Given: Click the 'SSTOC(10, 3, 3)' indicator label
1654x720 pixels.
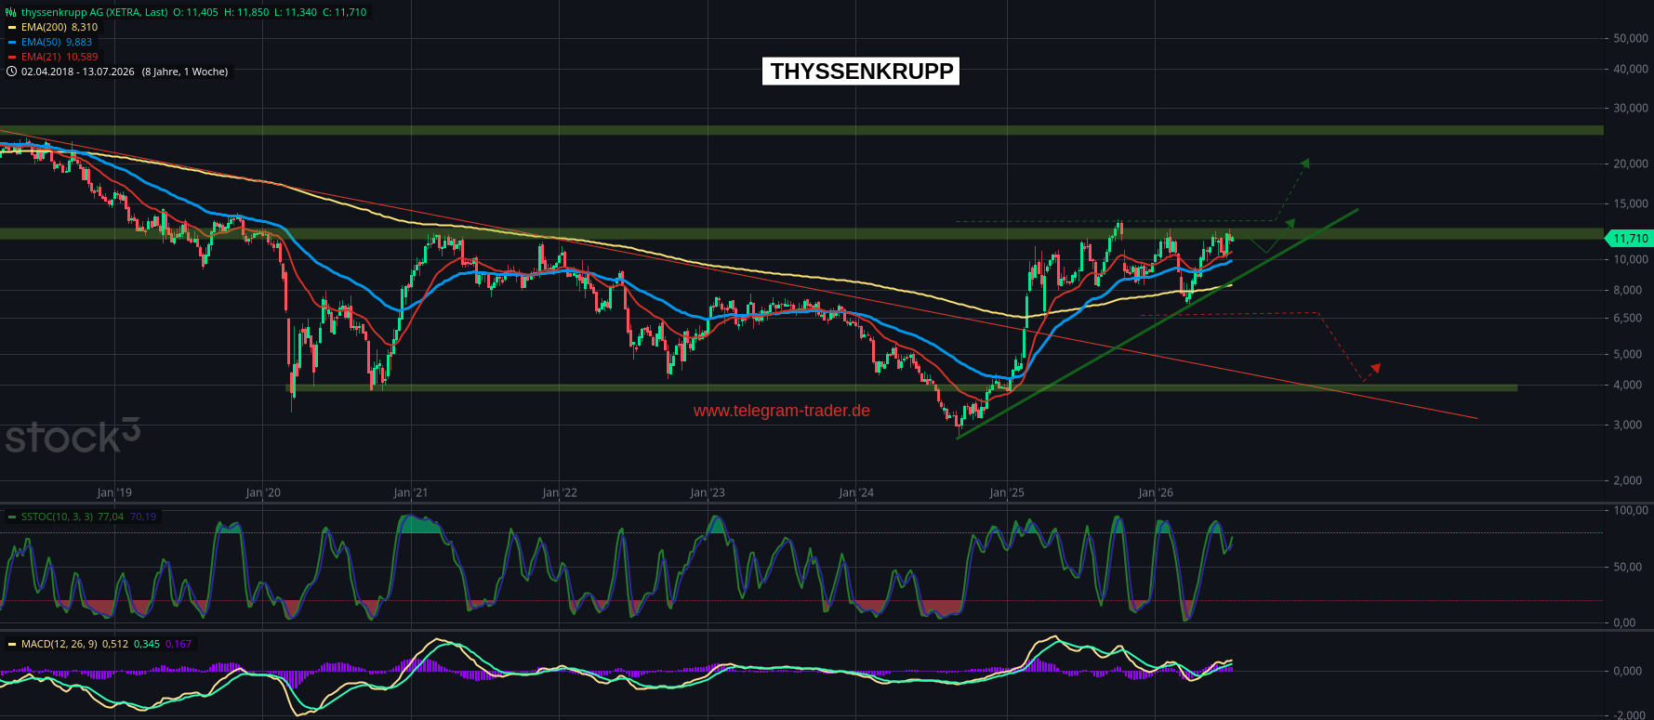Looking at the screenshot, I should [x=57, y=517].
